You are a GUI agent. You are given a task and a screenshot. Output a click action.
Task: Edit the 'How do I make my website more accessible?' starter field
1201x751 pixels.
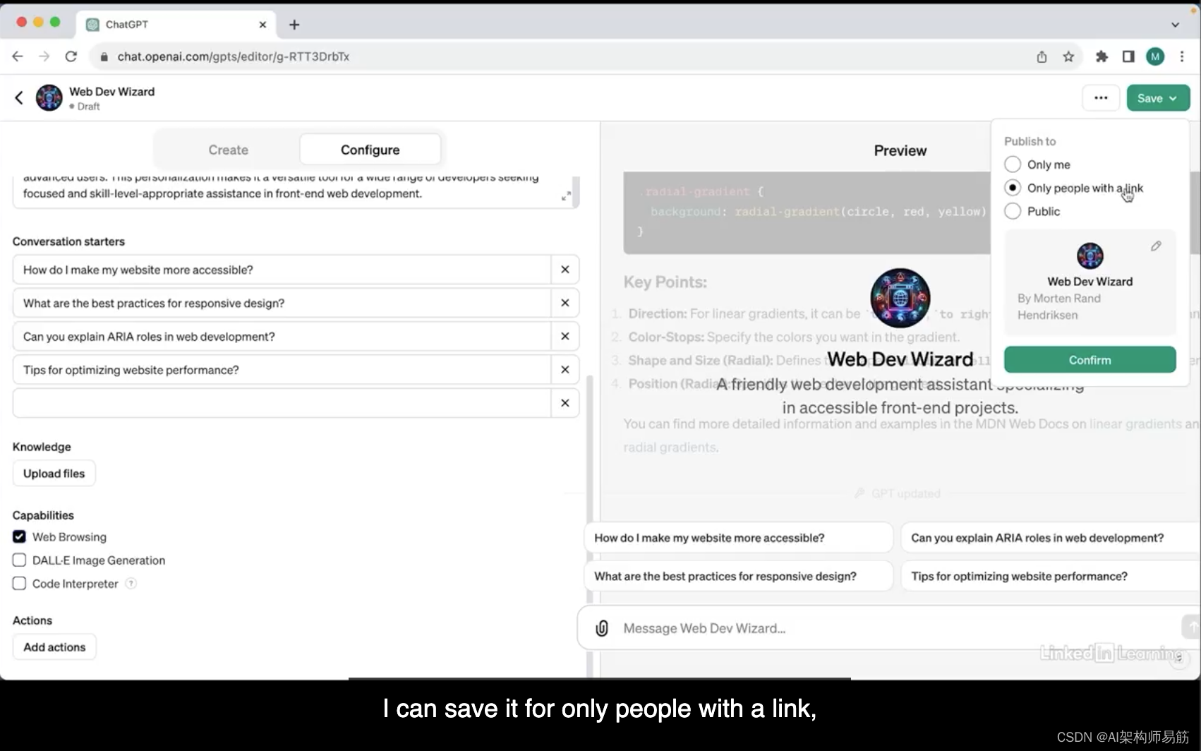point(282,270)
